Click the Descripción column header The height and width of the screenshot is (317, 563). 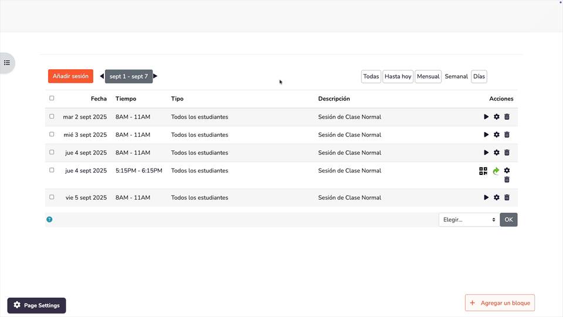334,99
